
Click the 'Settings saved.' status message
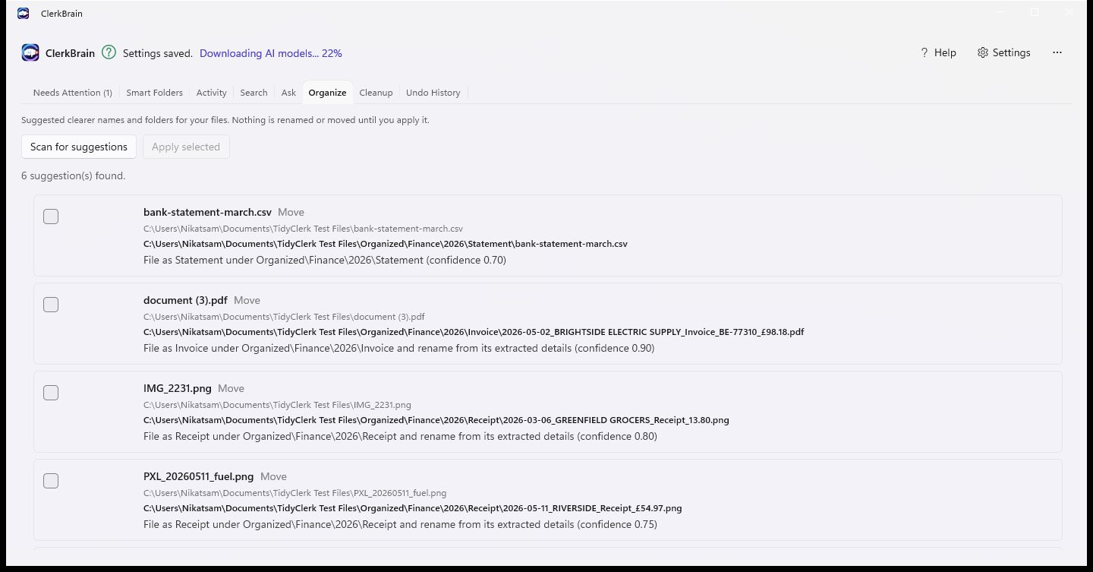158,53
